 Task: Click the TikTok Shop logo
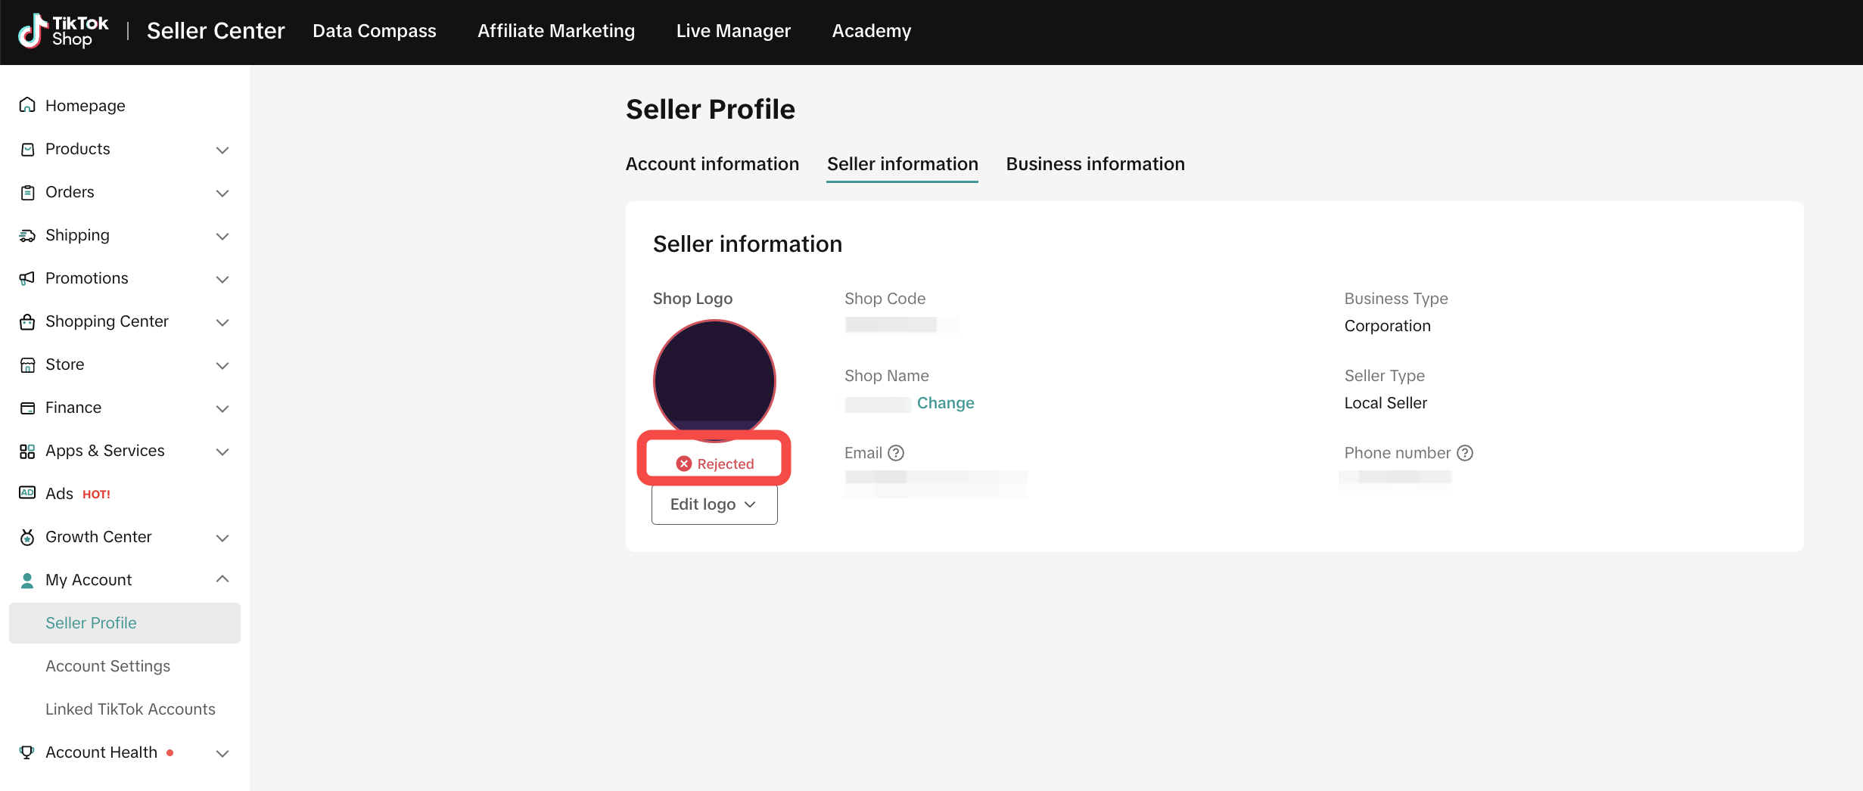pyautogui.click(x=64, y=31)
